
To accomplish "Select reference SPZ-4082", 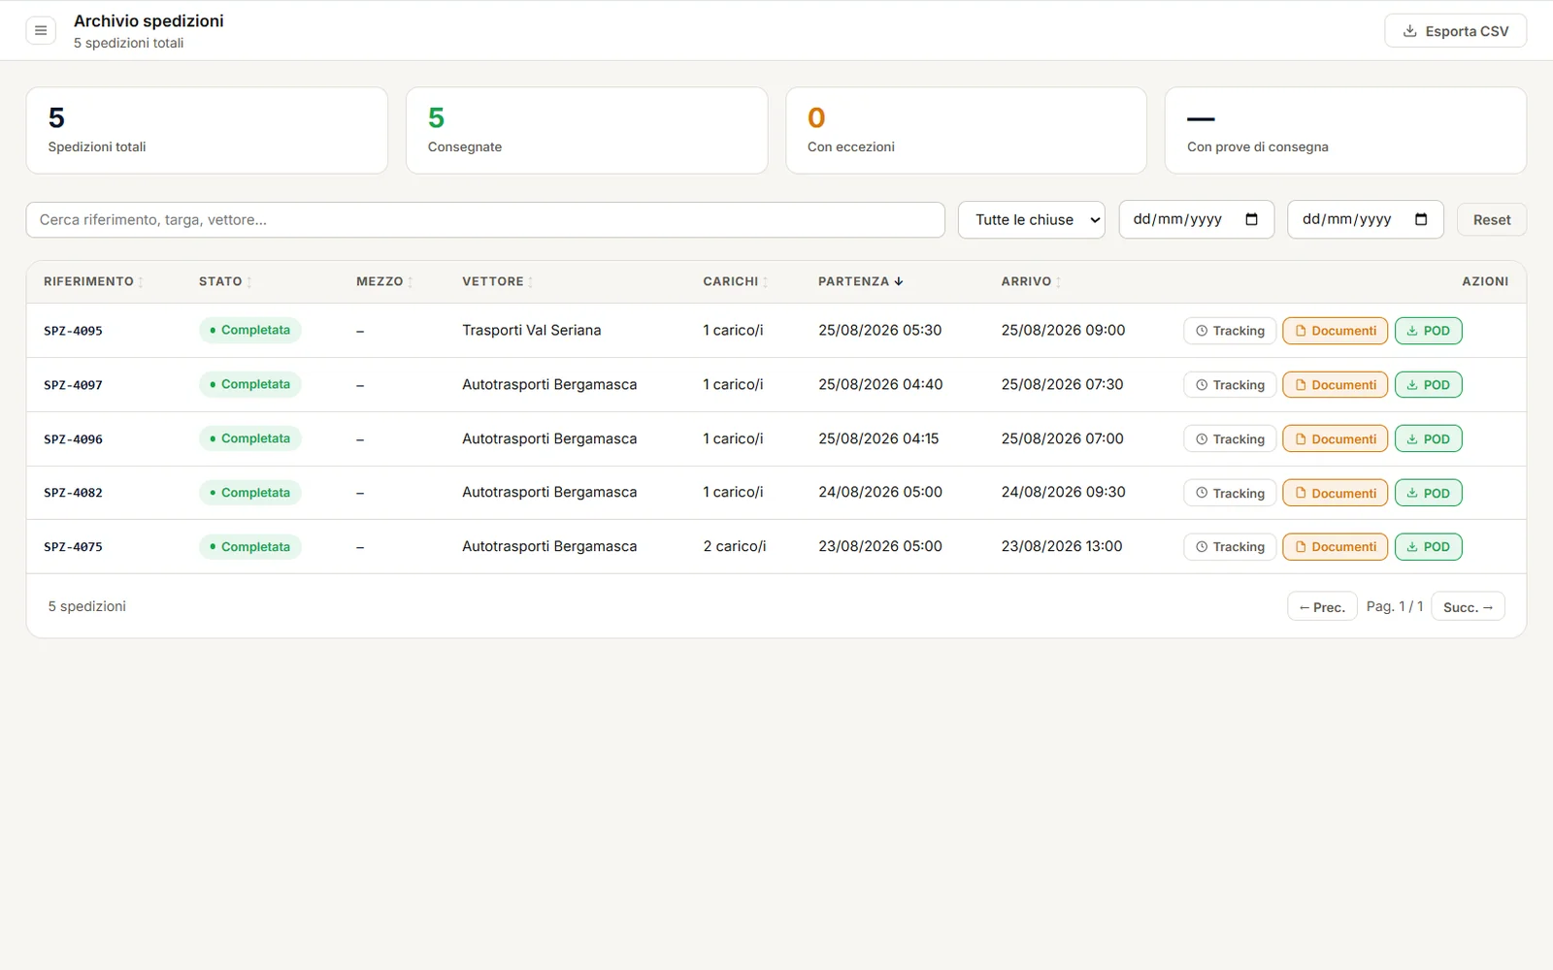I will click(x=73, y=493).
